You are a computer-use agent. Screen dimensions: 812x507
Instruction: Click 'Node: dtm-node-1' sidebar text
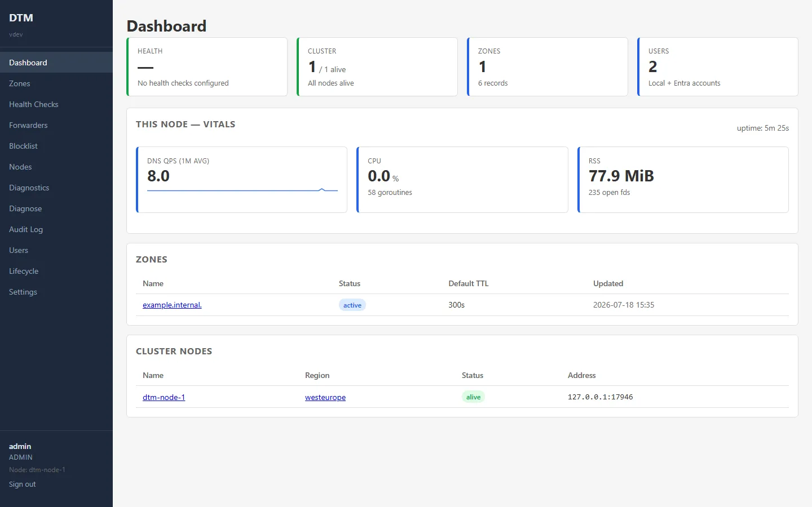tap(37, 470)
